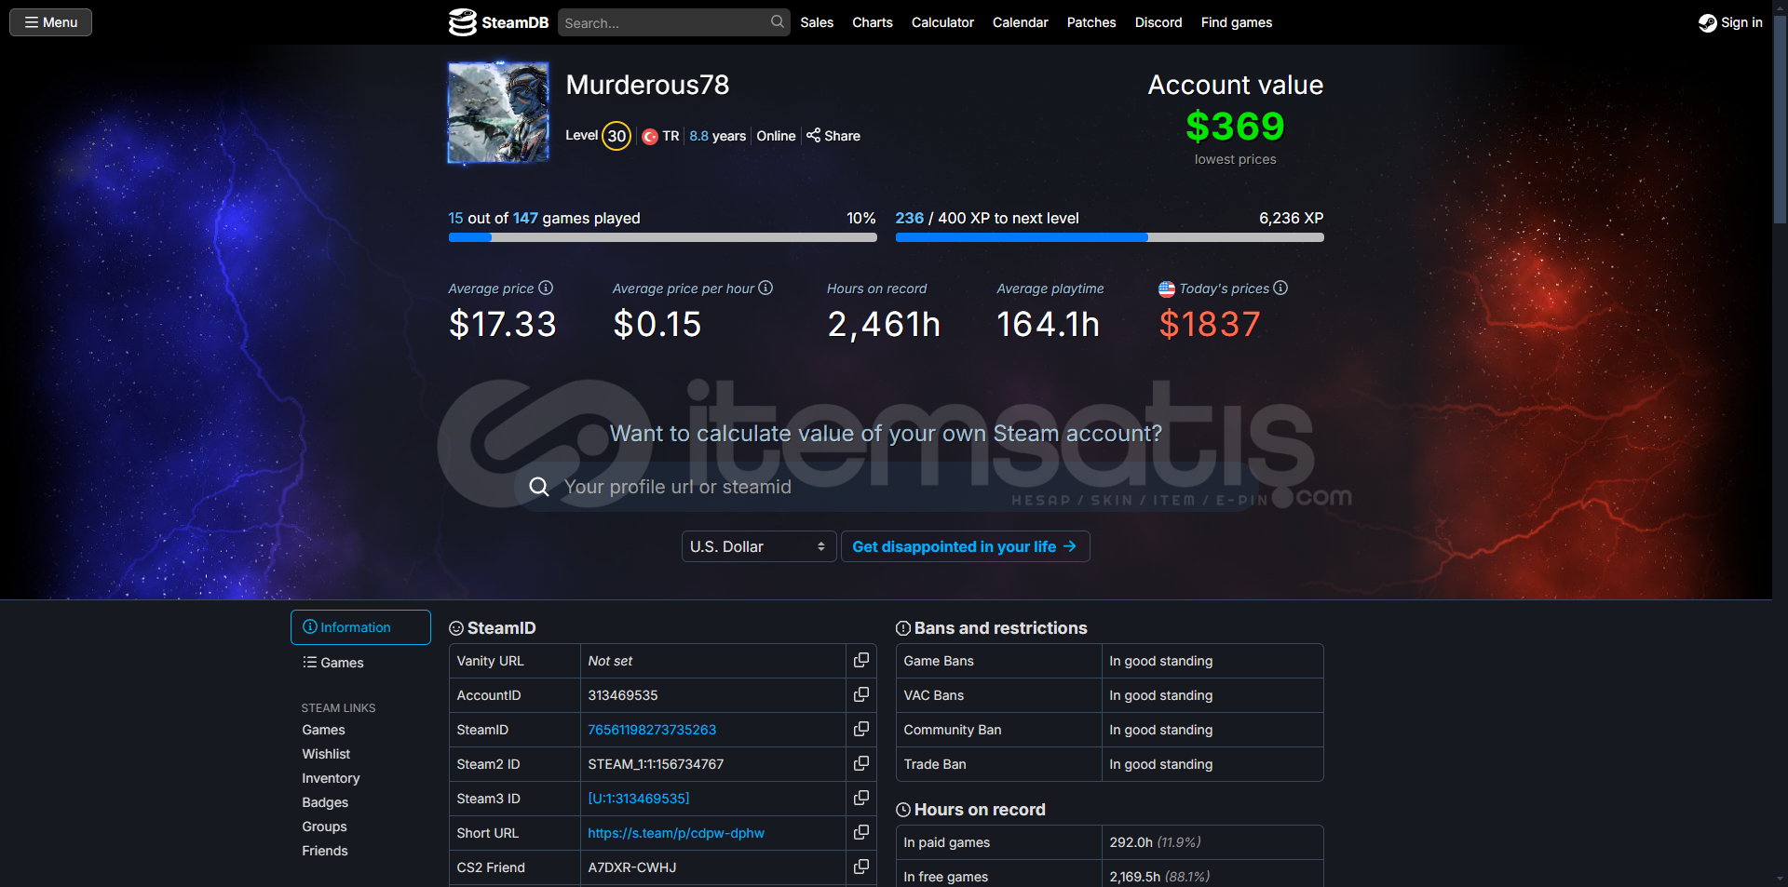This screenshot has height=887, width=1788.
Task: Click the magnifier icon in profile field
Action: [x=539, y=487]
